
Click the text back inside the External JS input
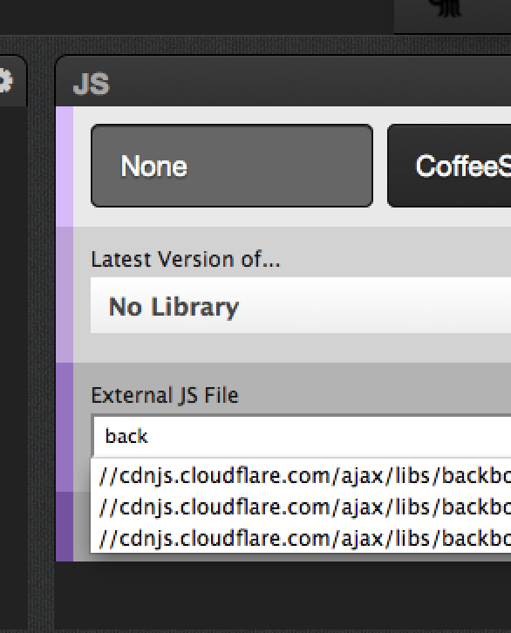(126, 437)
